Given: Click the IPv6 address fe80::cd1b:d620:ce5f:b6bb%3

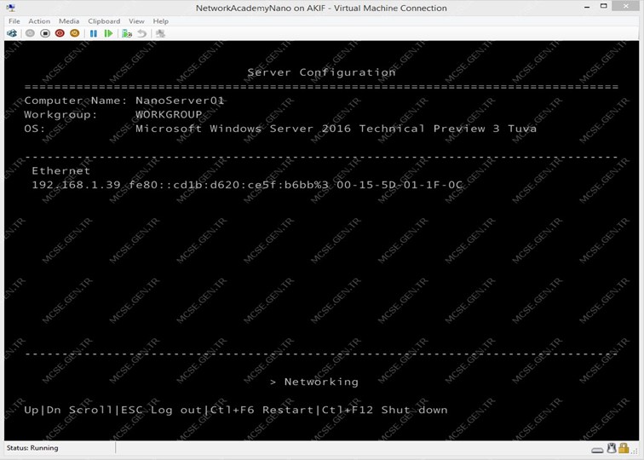Looking at the screenshot, I should tap(229, 184).
